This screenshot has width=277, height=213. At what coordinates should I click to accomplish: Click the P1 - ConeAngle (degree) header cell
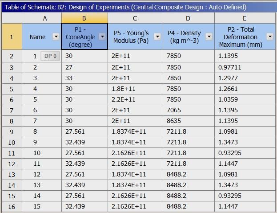(x=84, y=37)
